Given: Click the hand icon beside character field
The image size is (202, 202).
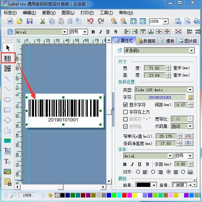Looking at the screenshot, I should (x=190, y=97).
